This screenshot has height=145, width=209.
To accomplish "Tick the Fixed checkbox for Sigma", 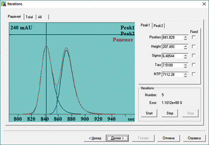I will click(194, 56).
